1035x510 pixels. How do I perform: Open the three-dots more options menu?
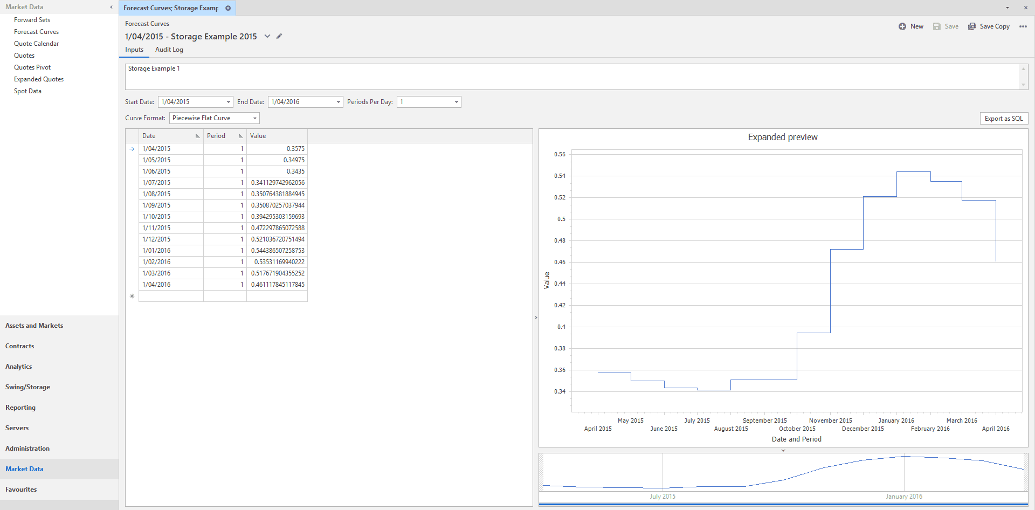pos(1023,26)
